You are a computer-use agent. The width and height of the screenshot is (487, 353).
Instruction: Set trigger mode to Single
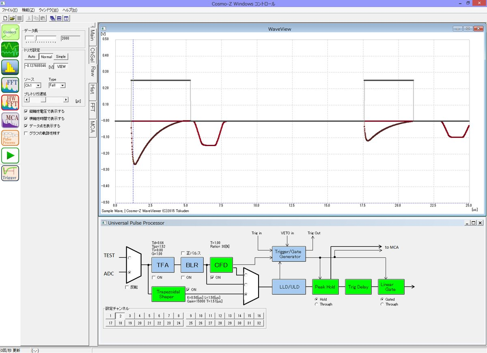(61, 57)
